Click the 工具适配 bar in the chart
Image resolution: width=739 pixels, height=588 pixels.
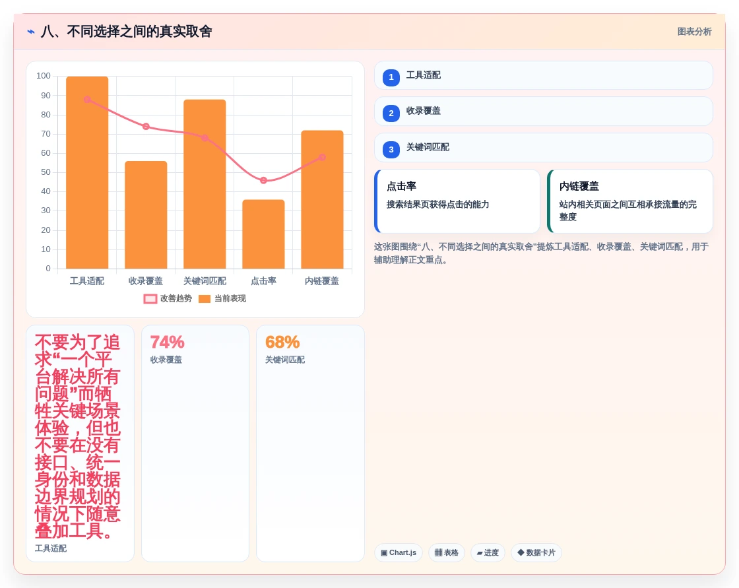tap(87, 173)
